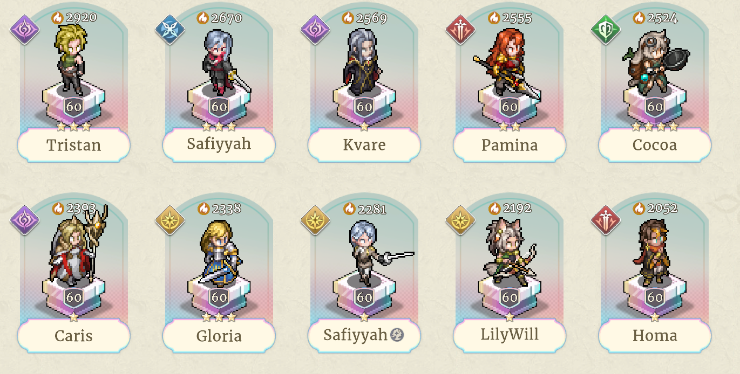This screenshot has width=740, height=374.
Task: Click the Caris name label
Action: [x=74, y=336]
